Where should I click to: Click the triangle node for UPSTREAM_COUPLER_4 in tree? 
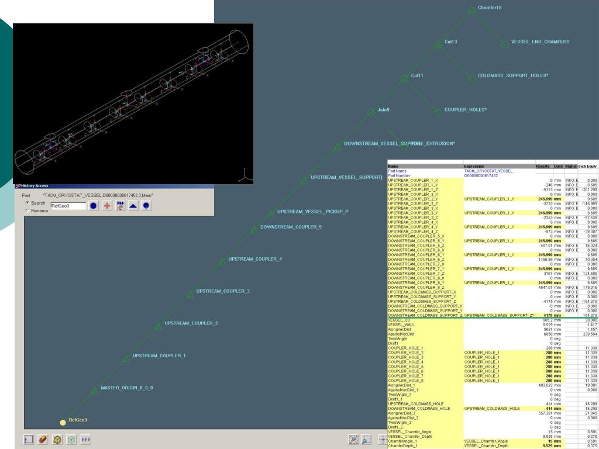coord(222,262)
